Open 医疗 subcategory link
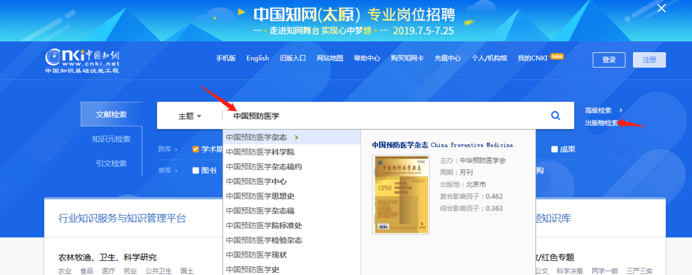Viewport: 692px width, 275px height. point(109,271)
